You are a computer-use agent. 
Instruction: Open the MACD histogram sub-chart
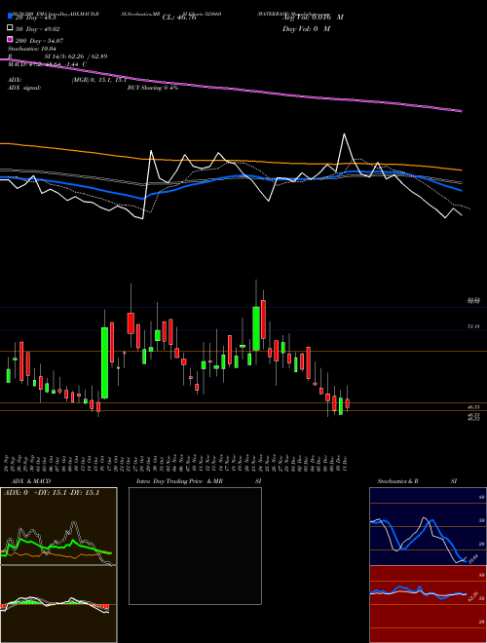[x=58, y=604]
